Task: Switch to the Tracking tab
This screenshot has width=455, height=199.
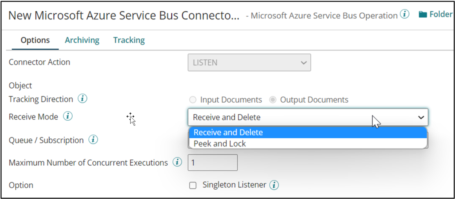Action: (x=129, y=40)
